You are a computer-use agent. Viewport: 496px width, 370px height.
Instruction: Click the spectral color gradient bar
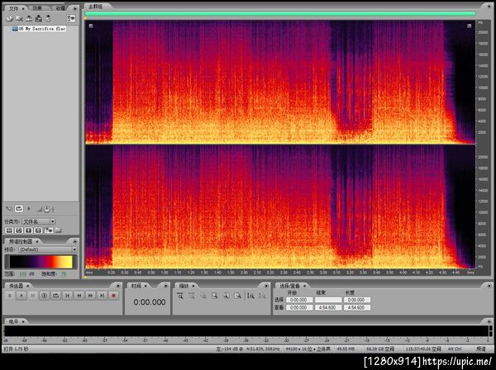click(41, 262)
